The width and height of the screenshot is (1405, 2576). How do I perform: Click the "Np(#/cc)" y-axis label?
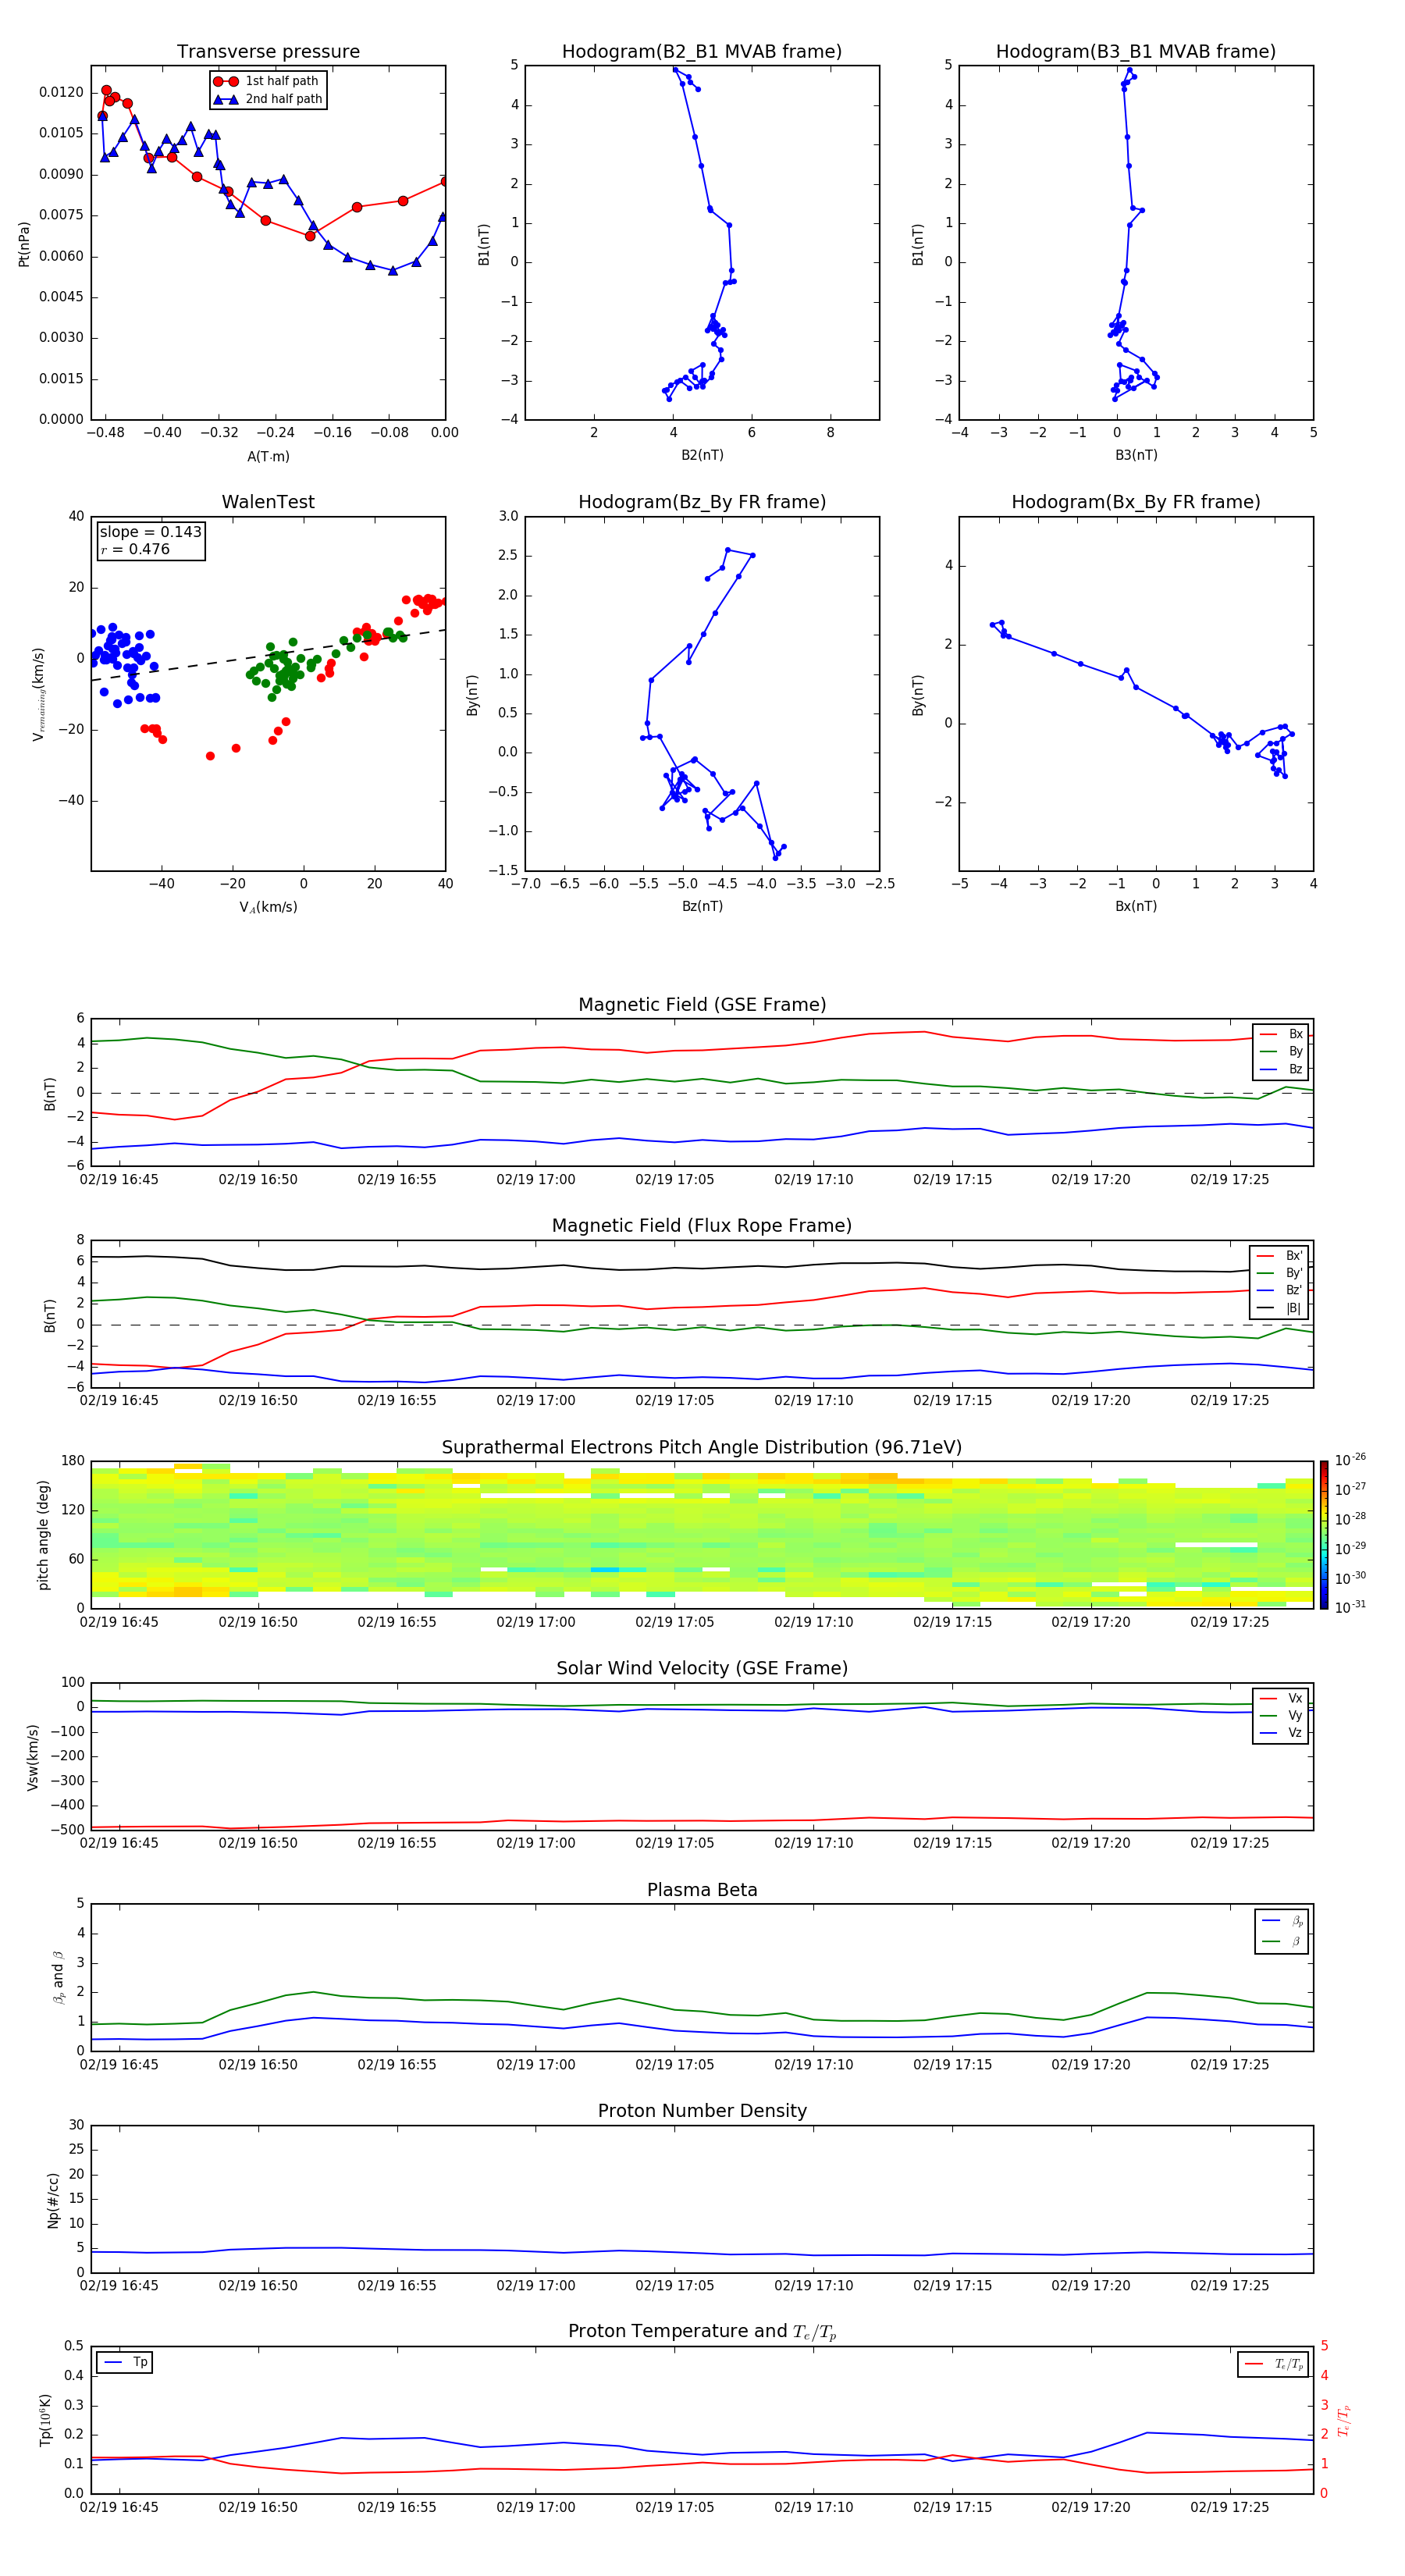click(x=53, y=2200)
